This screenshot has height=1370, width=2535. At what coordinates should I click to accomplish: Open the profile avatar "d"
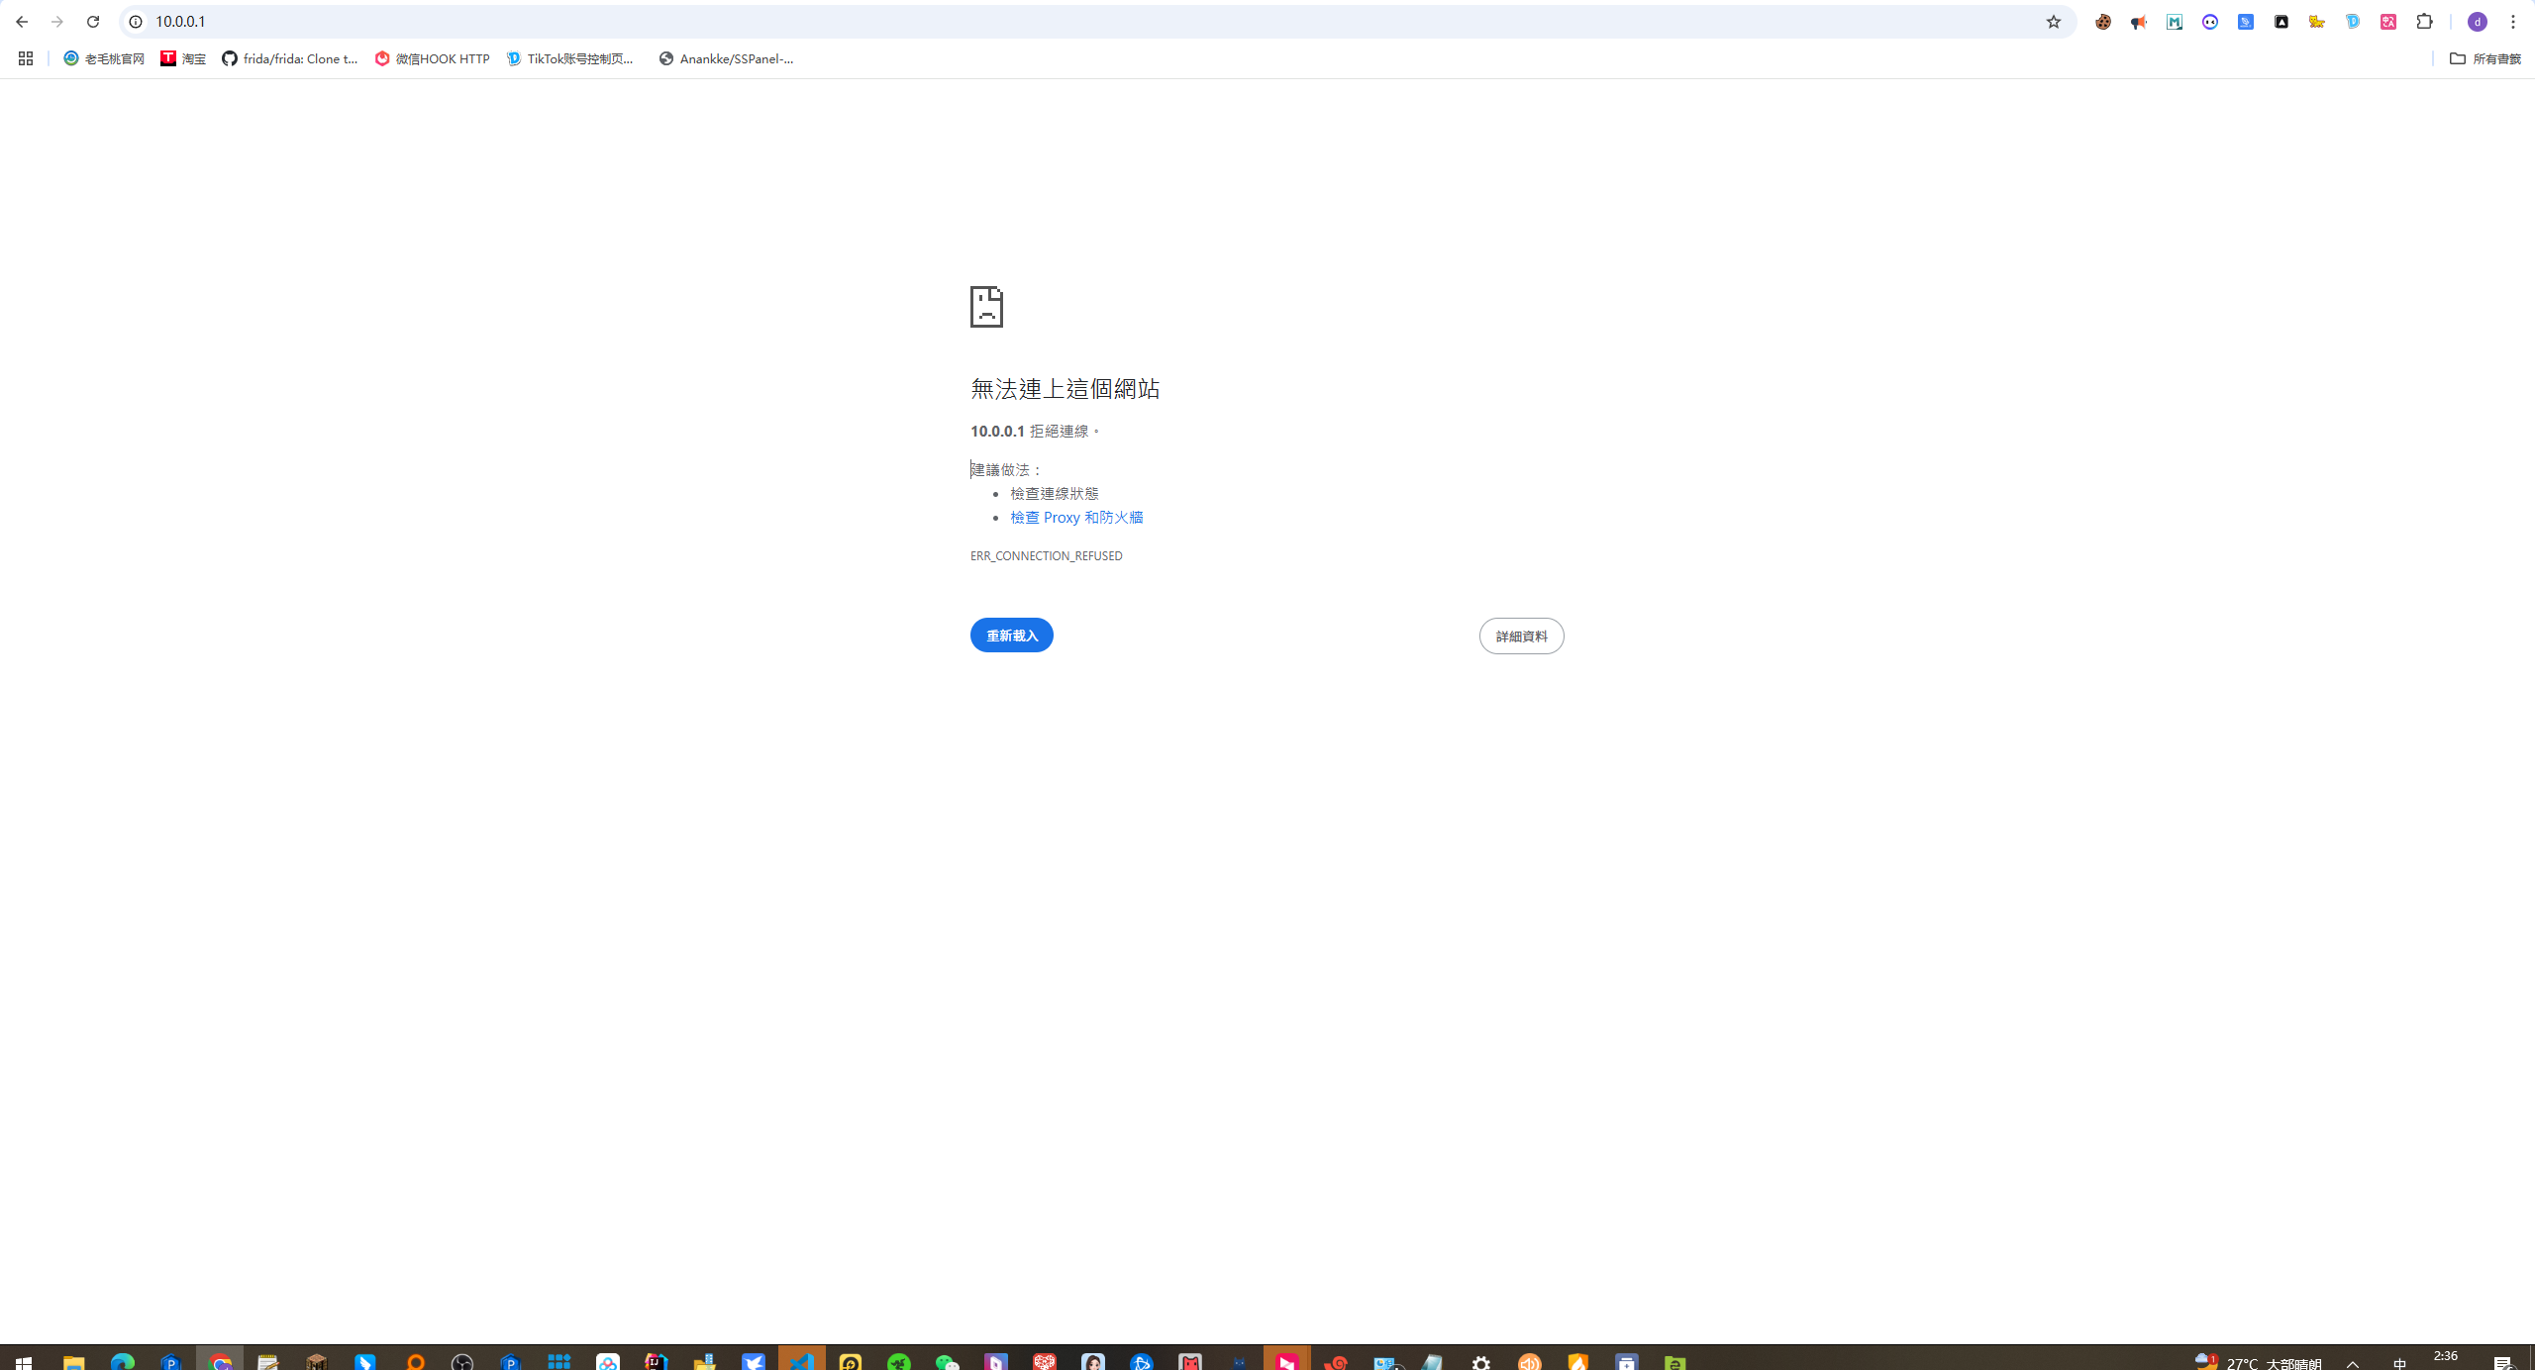pos(2477,22)
